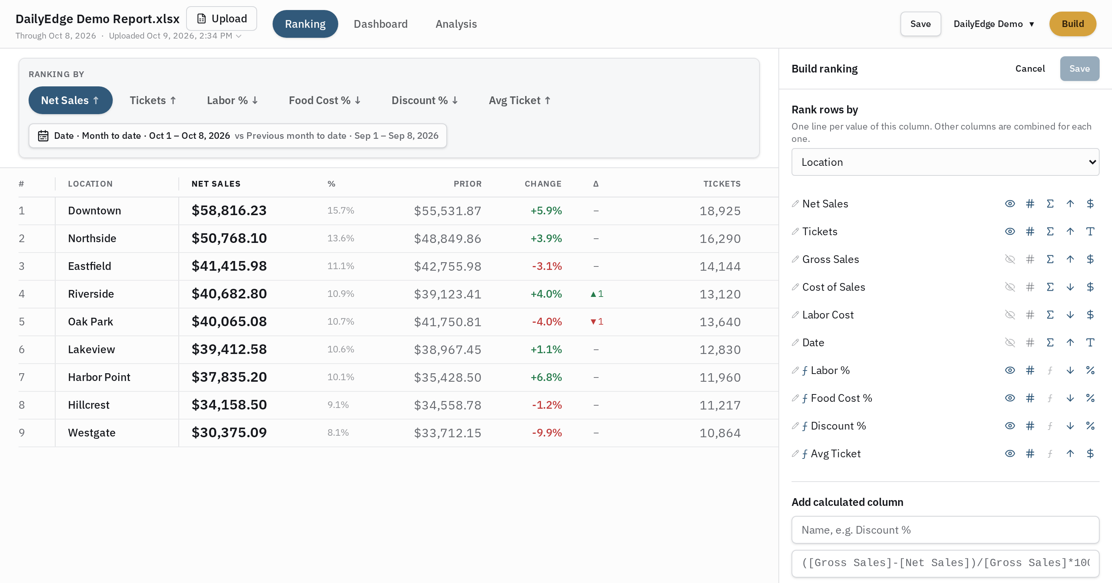This screenshot has width=1112, height=583.
Task: Click the down-arrow direction icon for Labor Cost
Action: tap(1070, 315)
